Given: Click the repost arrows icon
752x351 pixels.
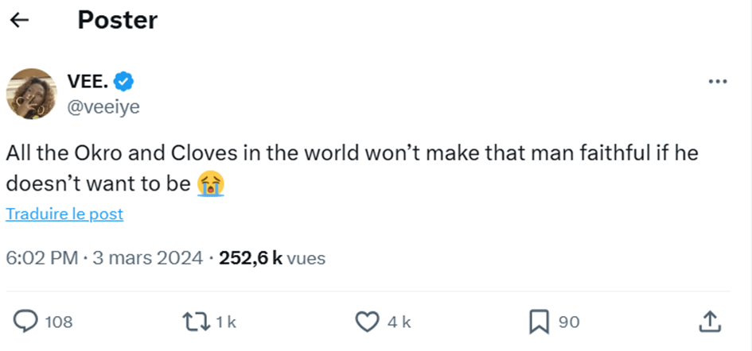Looking at the screenshot, I should pyautogui.click(x=194, y=321).
